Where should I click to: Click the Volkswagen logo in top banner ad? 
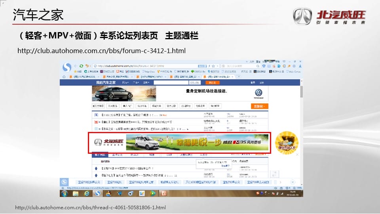click(258, 93)
